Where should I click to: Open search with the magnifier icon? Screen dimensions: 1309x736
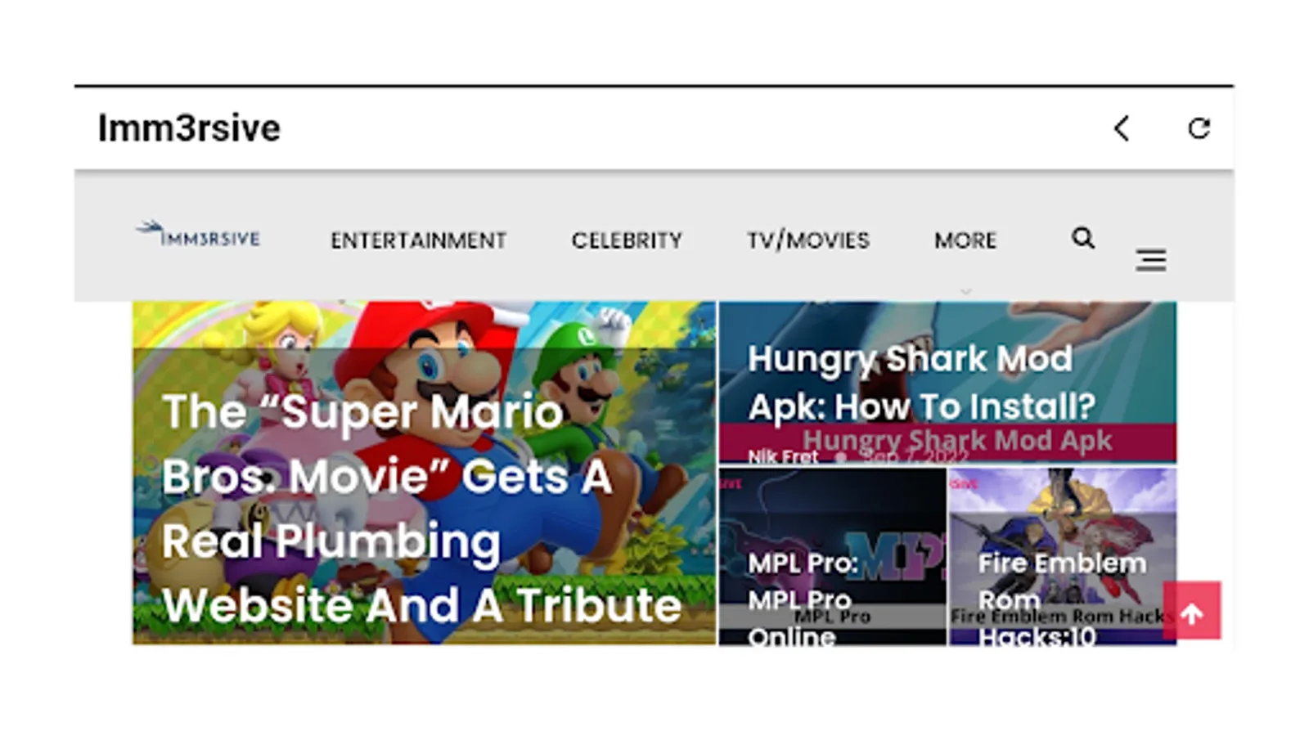[1083, 238]
